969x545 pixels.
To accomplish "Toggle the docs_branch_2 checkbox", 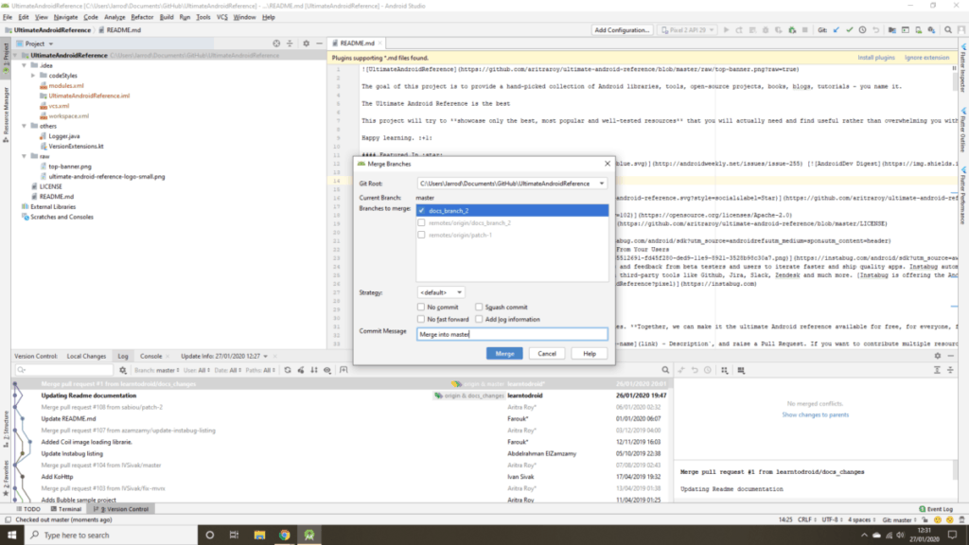I will [421, 210].
